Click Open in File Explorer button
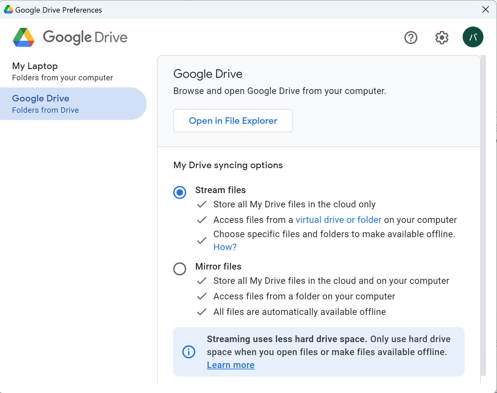497x393 pixels. point(233,121)
